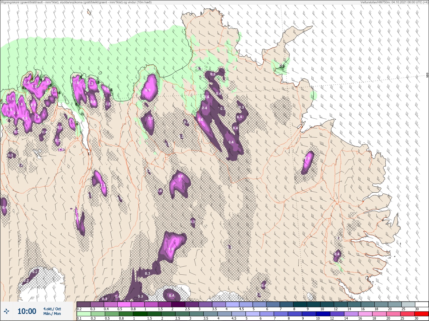Image resolution: width=429 pixels, height=321 pixels.
Task: Select the bright pink 0.5 snow legend swatch
Action: pos(124,304)
